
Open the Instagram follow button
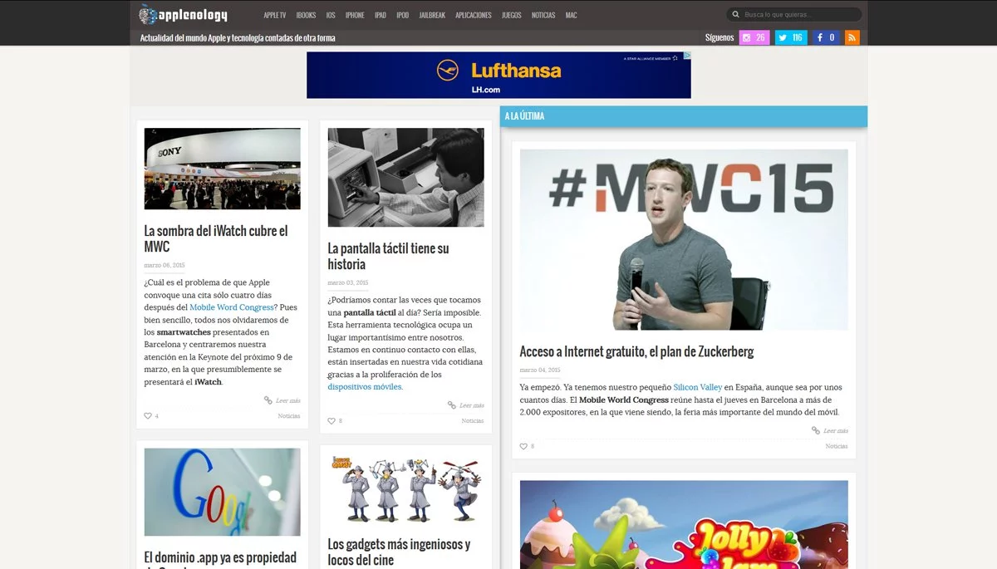[754, 37]
